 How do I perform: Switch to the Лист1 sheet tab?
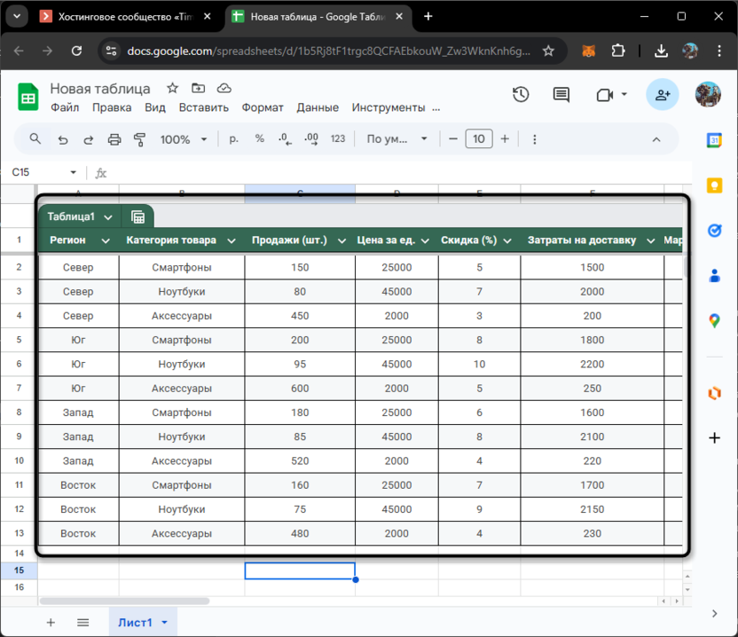point(135,623)
